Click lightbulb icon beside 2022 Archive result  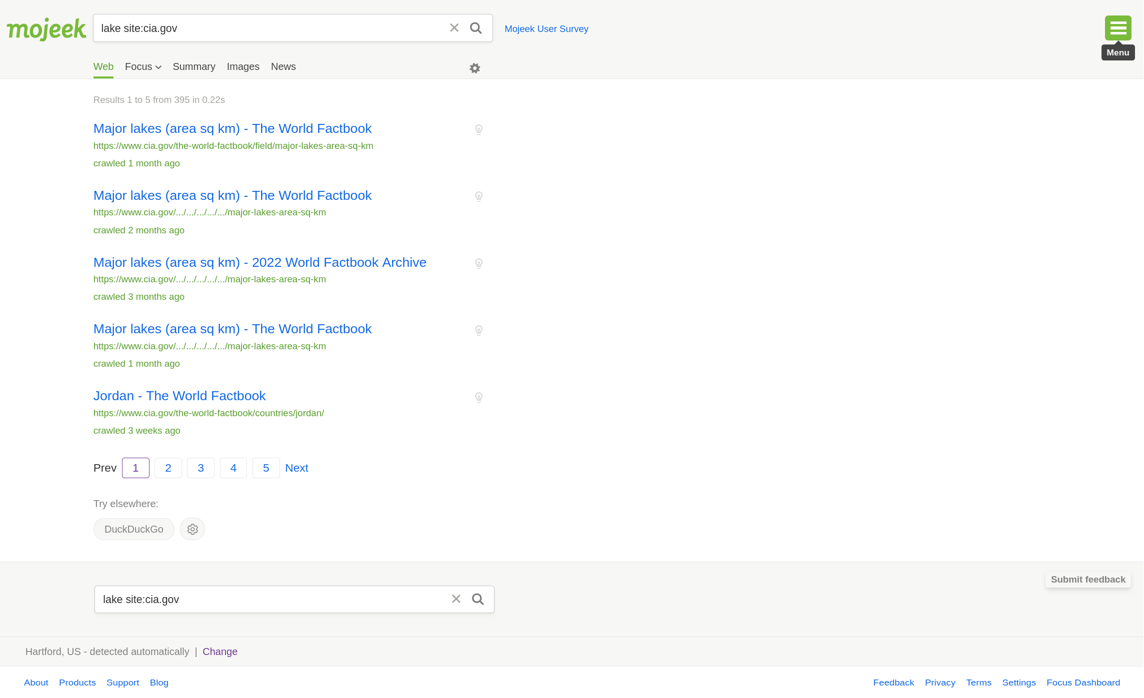click(x=478, y=263)
